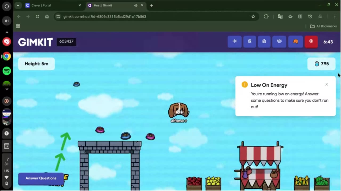Image resolution: width=341 pixels, height=191 pixels.
Task: Open the backpack inventory button
Action: 264,41
